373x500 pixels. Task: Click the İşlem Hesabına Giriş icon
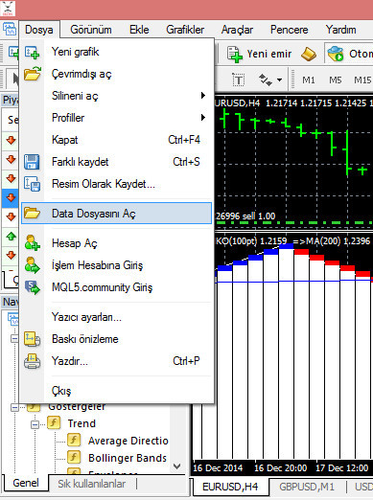click(x=33, y=265)
